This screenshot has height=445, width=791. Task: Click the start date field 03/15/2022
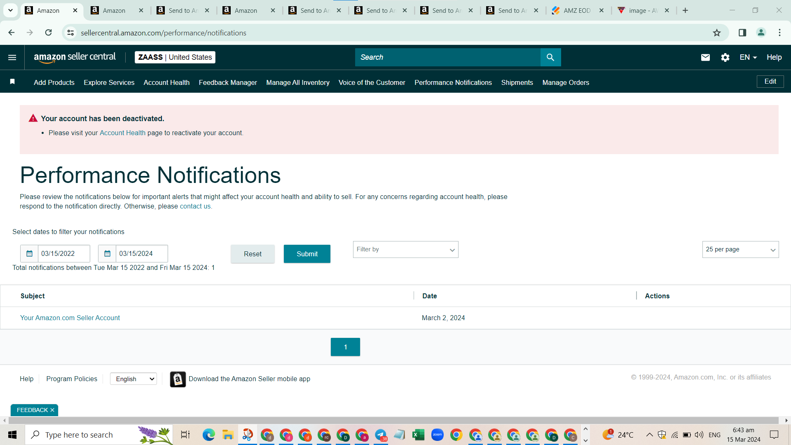(x=64, y=253)
